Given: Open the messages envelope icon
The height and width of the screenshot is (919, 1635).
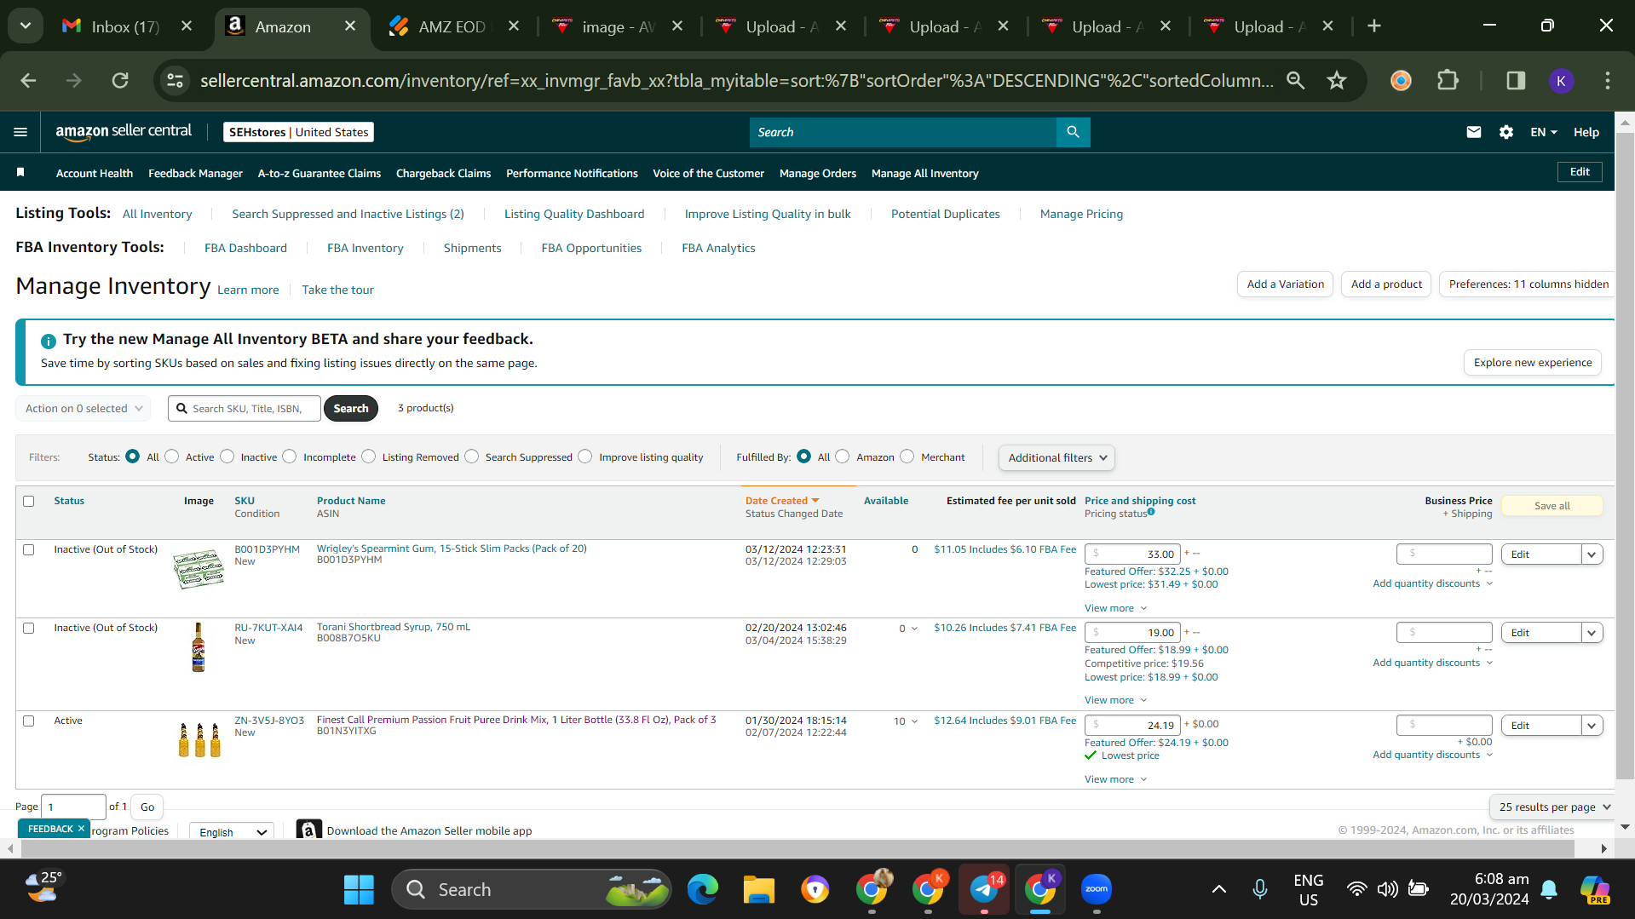Looking at the screenshot, I should click(1473, 132).
